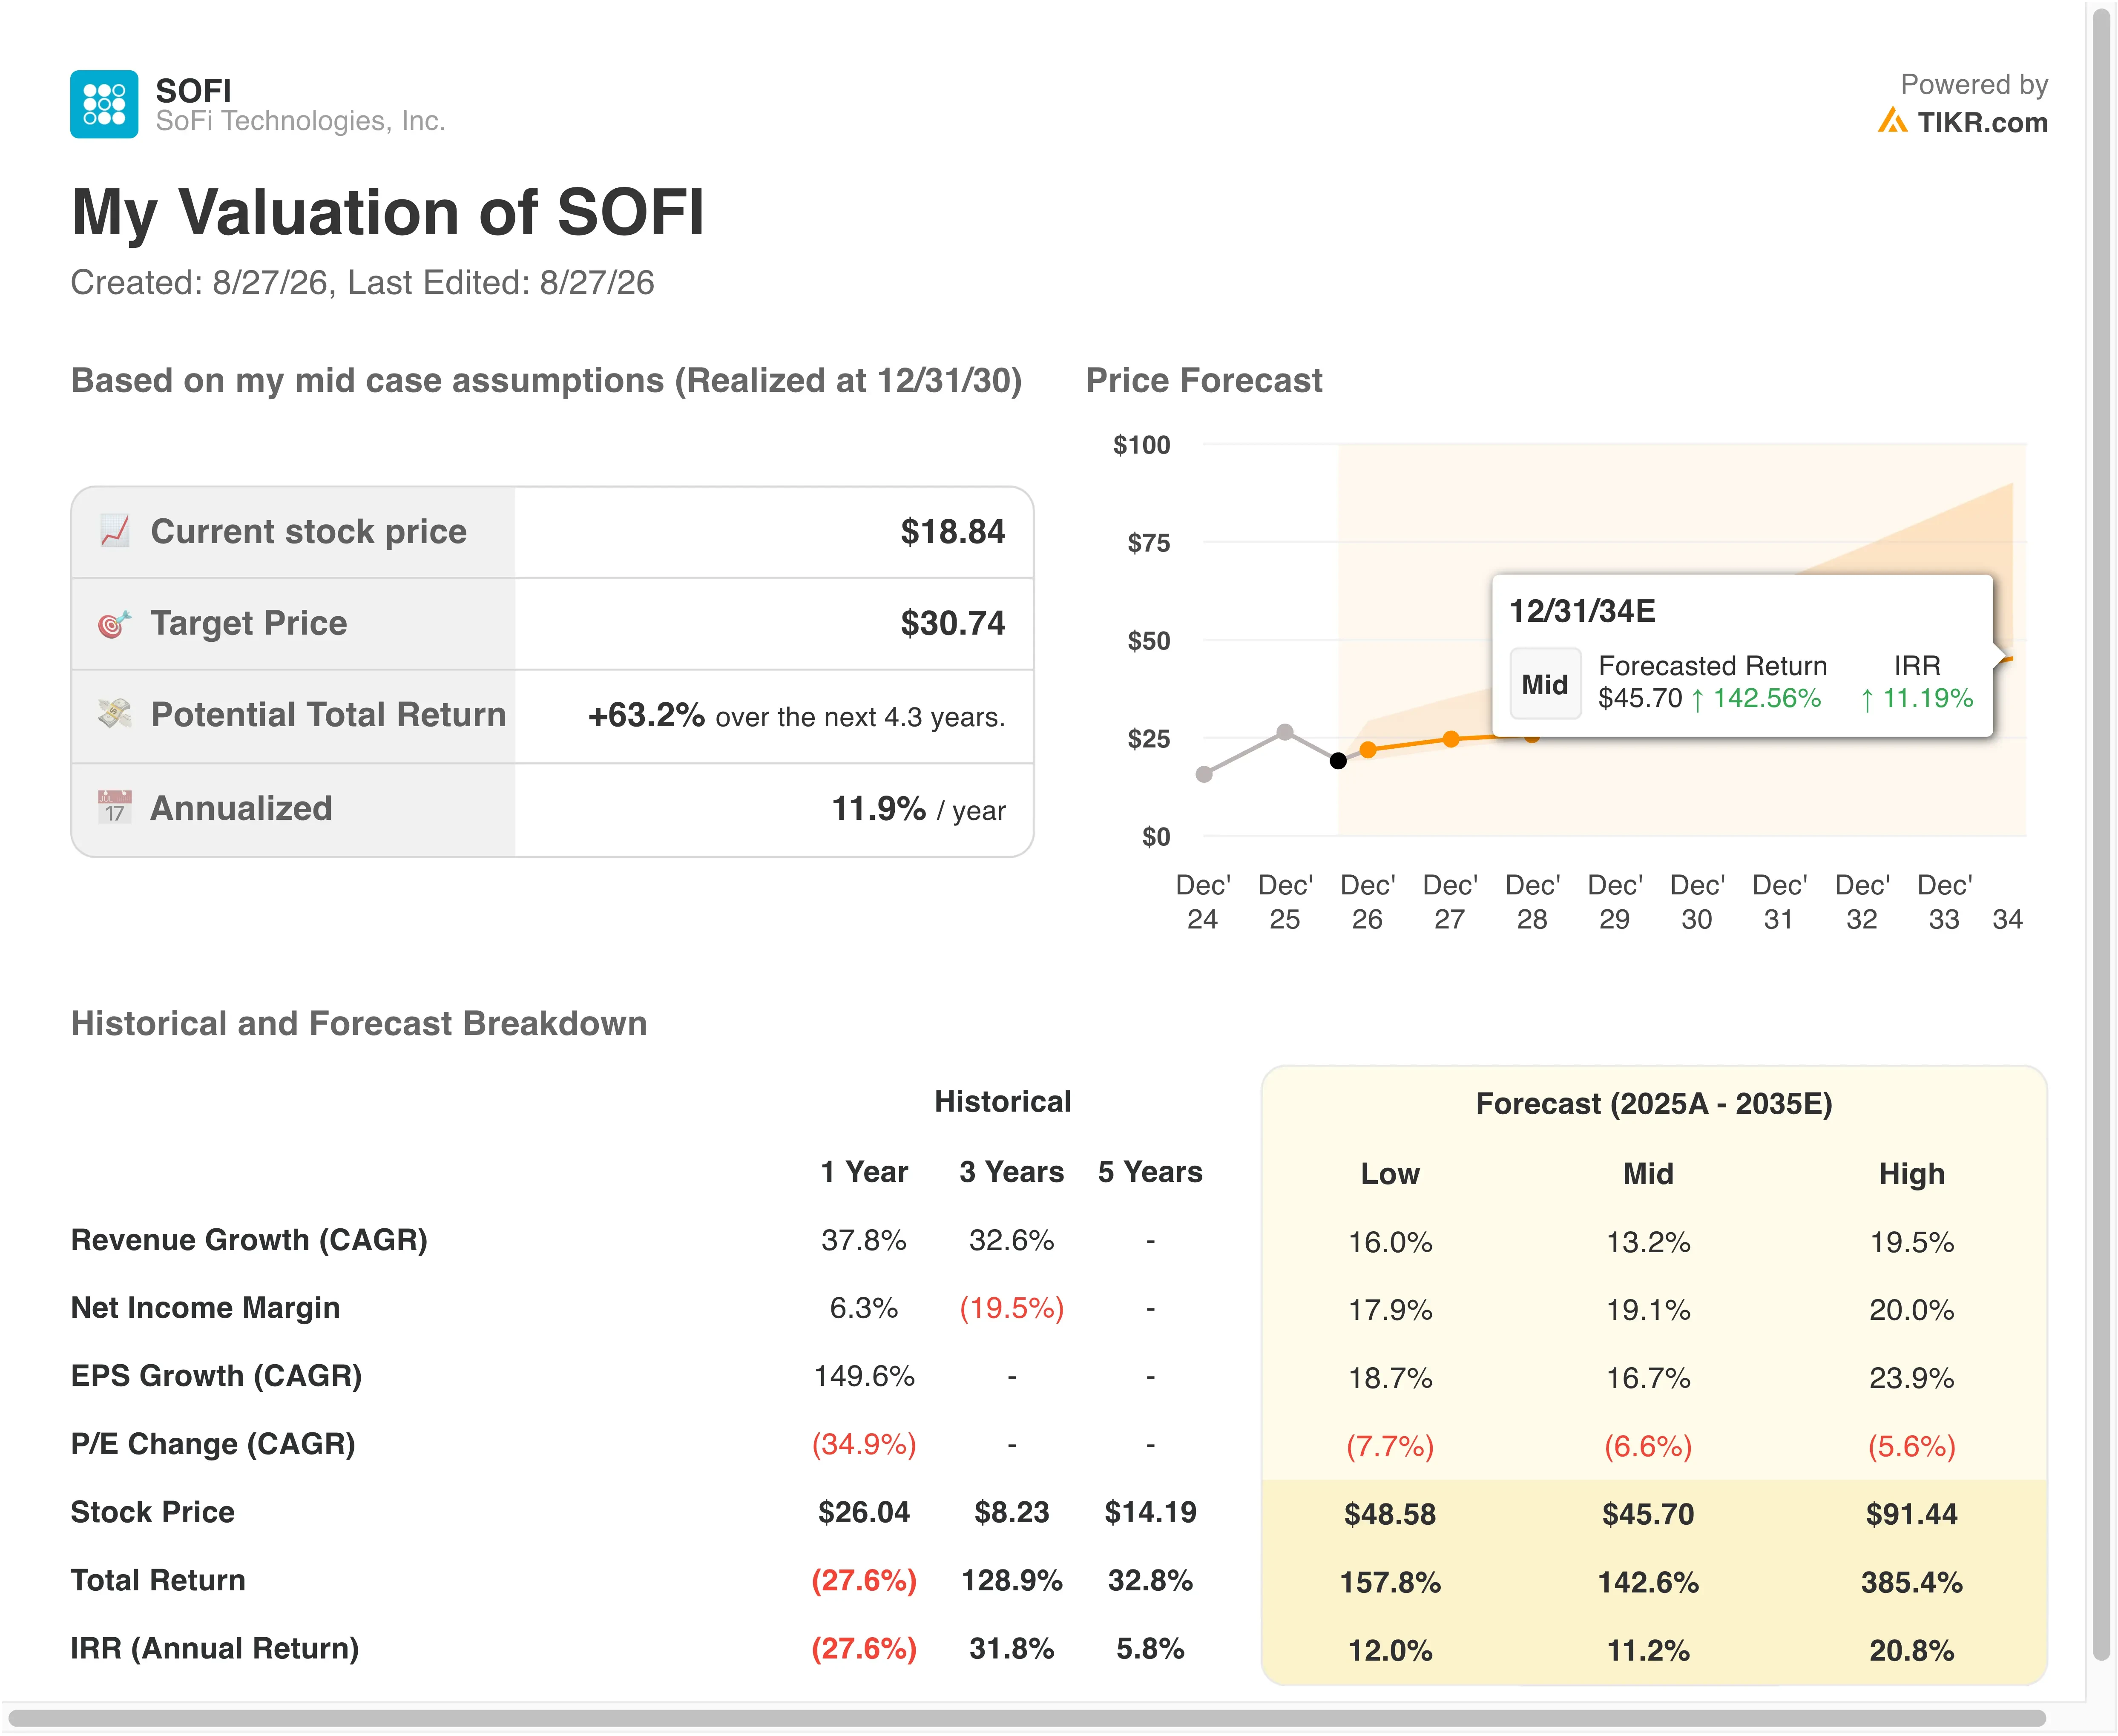Image resolution: width=2118 pixels, height=1736 pixels.
Task: Click the calendar icon beside Annualized
Action: [x=115, y=807]
